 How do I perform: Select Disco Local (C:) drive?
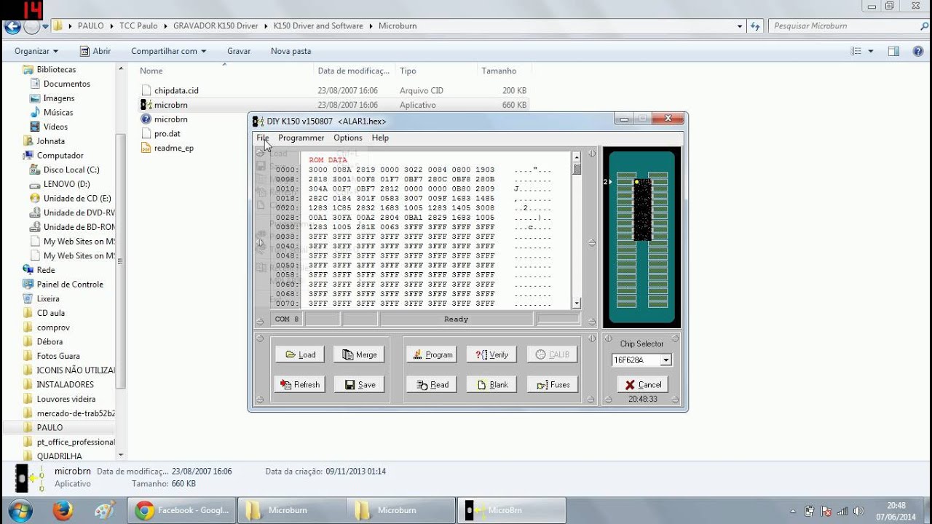71,170
